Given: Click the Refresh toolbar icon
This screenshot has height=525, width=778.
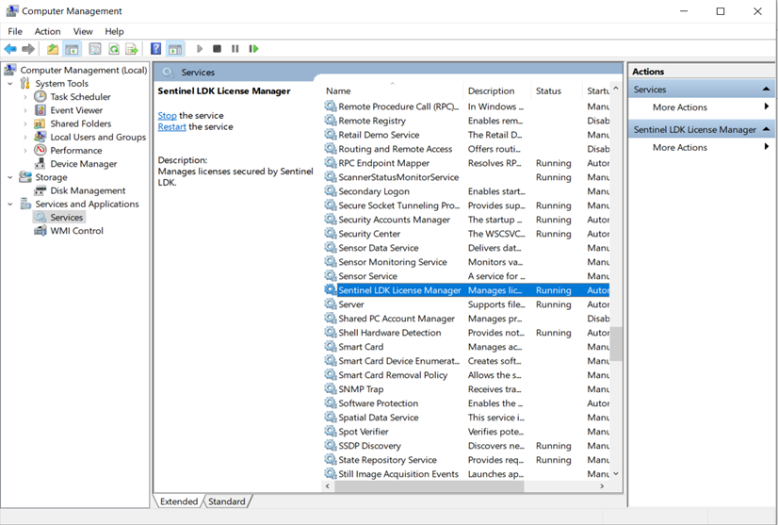Looking at the screenshot, I should point(114,49).
